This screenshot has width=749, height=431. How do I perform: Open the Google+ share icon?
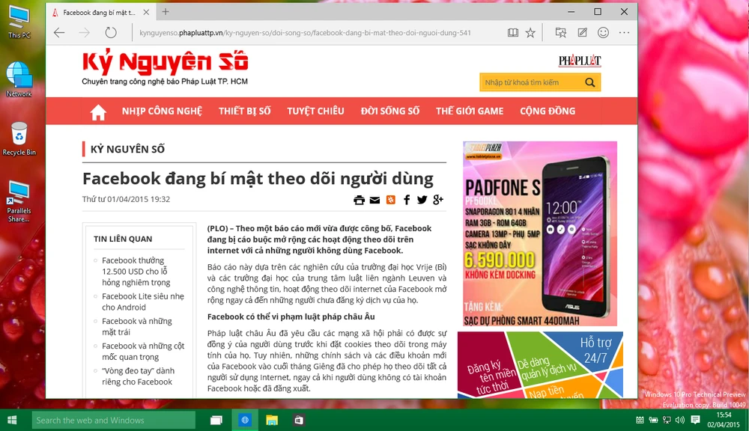437,200
